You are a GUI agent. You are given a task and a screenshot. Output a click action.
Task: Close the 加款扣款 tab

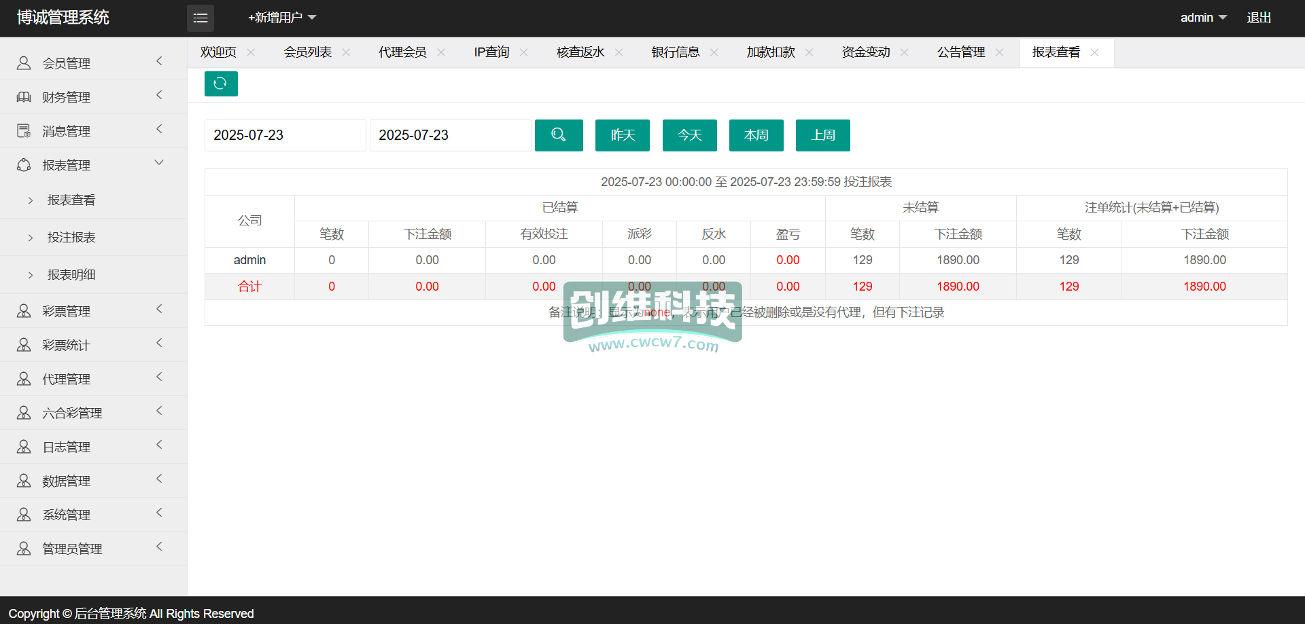(x=809, y=52)
